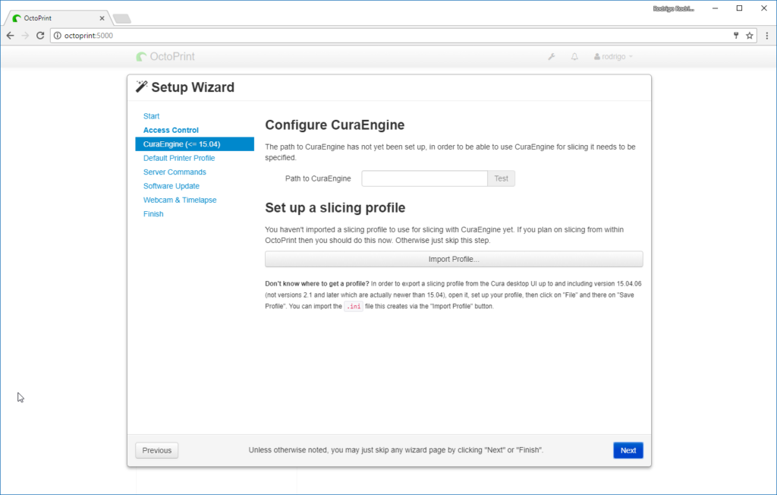Go to the Start wizard step
This screenshot has width=777, height=495.
point(151,116)
